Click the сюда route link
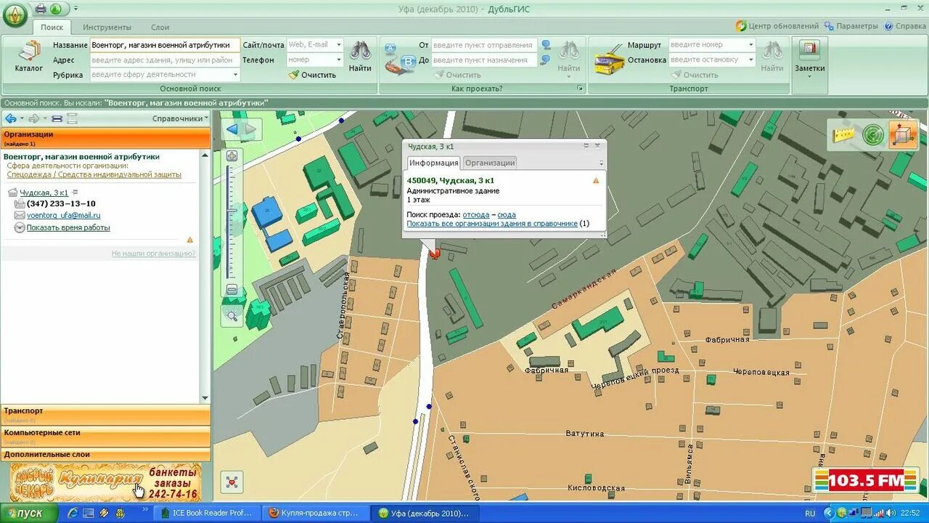This screenshot has width=929, height=523. coord(507,215)
